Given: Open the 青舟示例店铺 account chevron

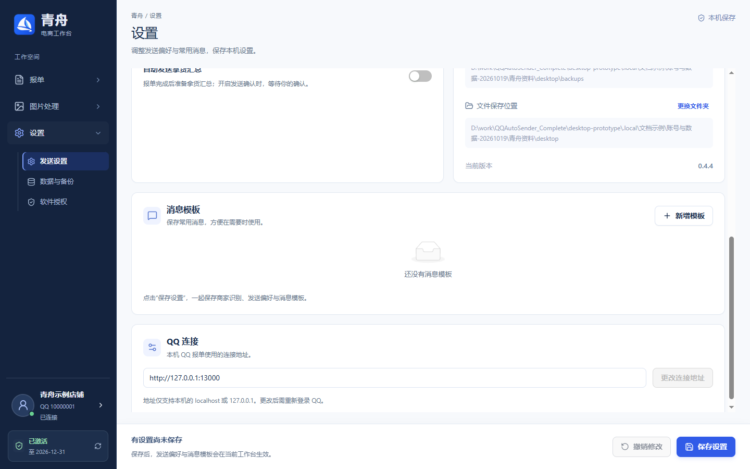Looking at the screenshot, I should pos(101,405).
